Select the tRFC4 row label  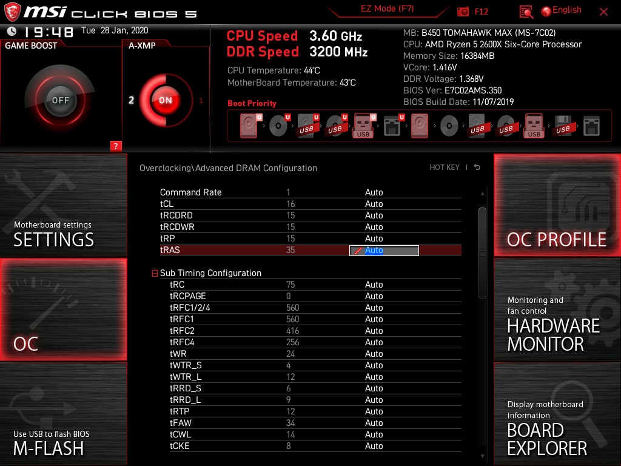click(x=182, y=342)
